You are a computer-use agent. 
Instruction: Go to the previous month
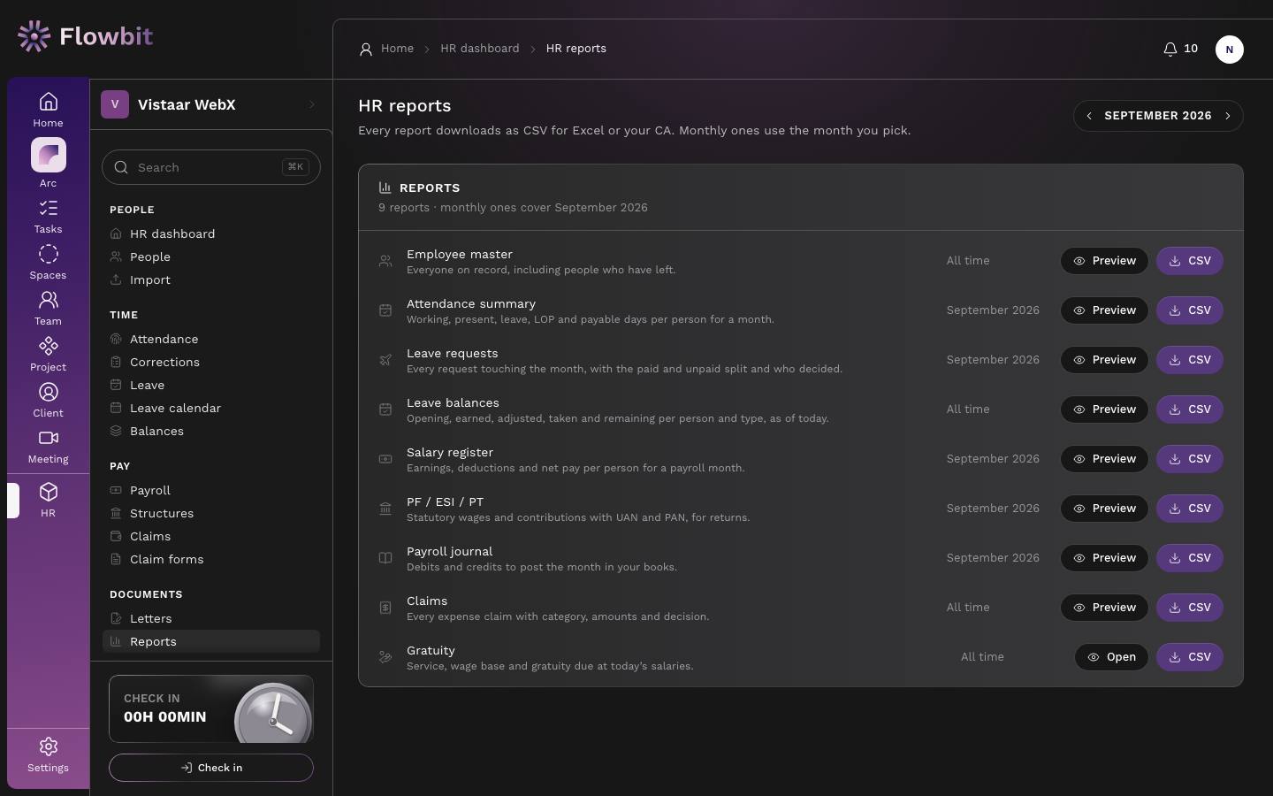click(x=1089, y=116)
